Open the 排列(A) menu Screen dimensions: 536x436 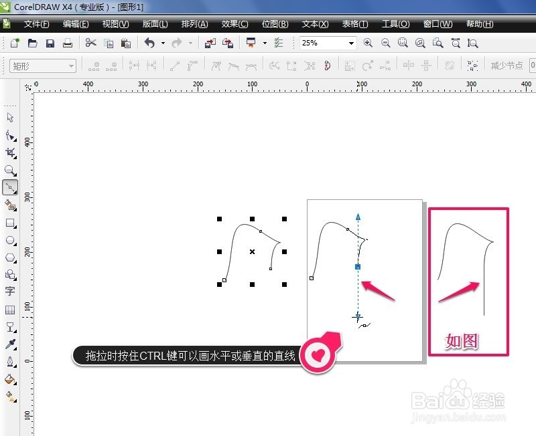(x=194, y=24)
